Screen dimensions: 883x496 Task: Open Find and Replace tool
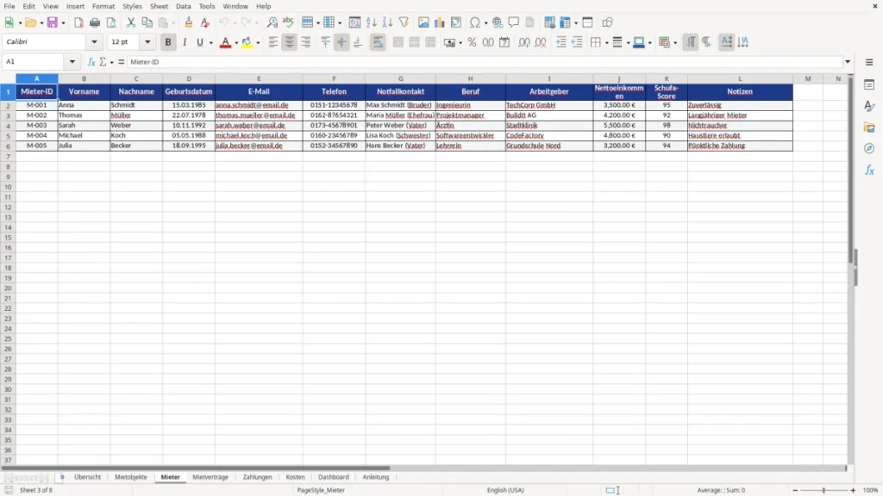coord(272,22)
